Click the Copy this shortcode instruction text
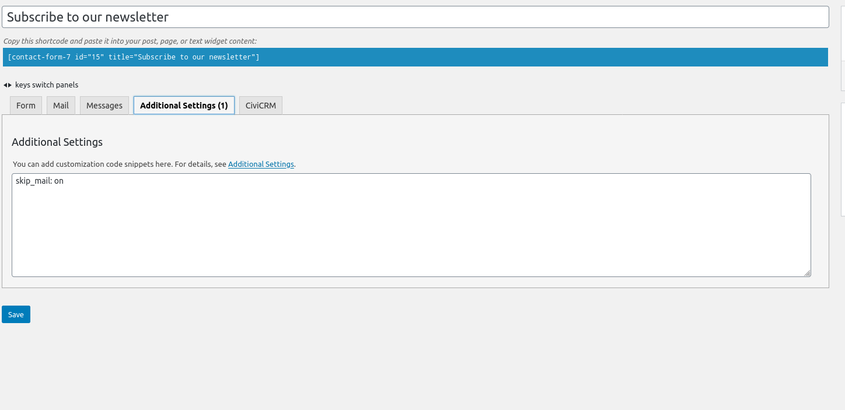Screen dimensions: 845x410 pyautogui.click(x=130, y=41)
